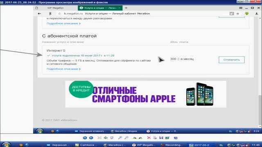Viewport: 262px width, 147px height.
Task: Go to next image in photo viewer
Action: (91, 138)
